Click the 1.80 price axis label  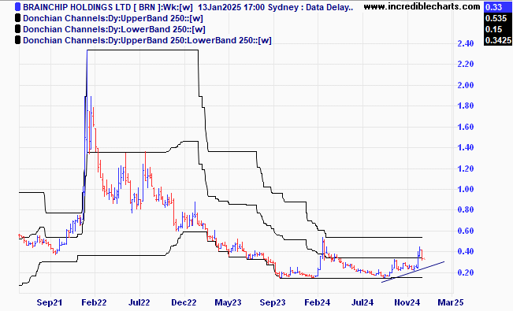point(466,106)
